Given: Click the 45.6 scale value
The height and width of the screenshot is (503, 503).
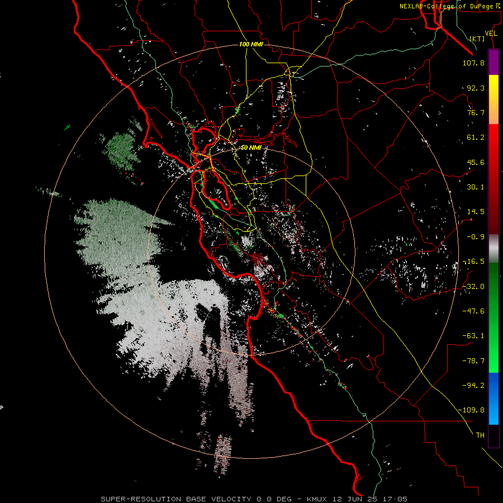Looking at the screenshot, I should [x=476, y=162].
